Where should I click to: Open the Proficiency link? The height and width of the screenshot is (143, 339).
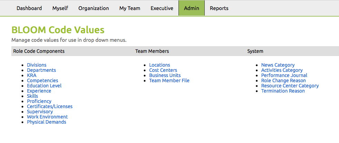(39, 101)
